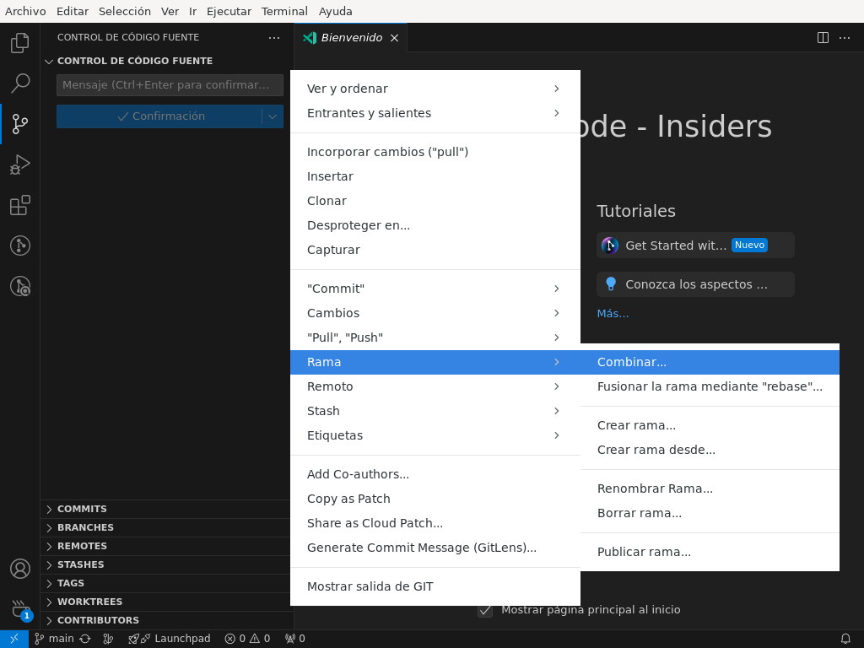The image size is (864, 648).
Task: Expand the BRANCHES section
Action: point(165,527)
